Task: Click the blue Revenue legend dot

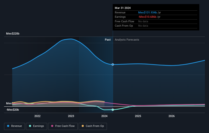Action: (x=8, y=126)
